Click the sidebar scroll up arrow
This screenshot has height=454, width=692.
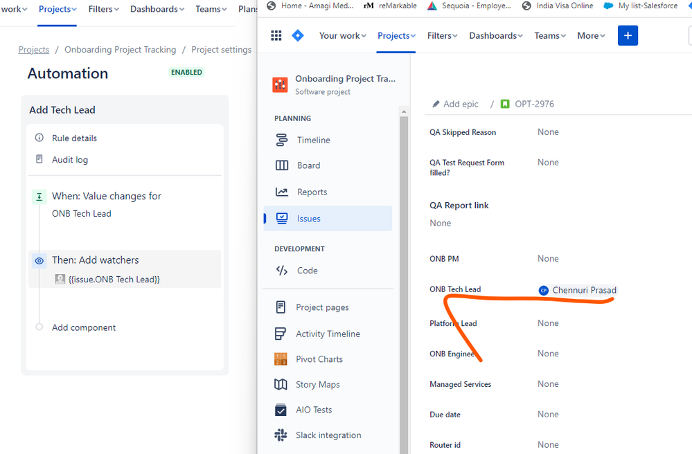[404, 111]
